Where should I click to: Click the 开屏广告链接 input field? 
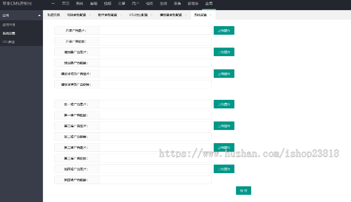(x=155, y=41)
